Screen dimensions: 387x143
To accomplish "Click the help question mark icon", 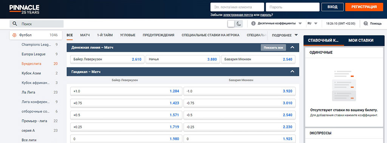I will tap(365, 24).
